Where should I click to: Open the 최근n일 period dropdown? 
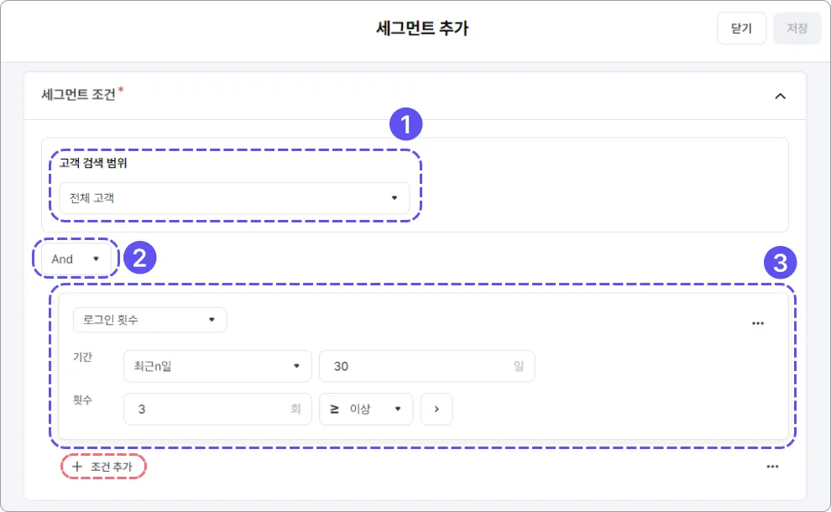tap(217, 366)
